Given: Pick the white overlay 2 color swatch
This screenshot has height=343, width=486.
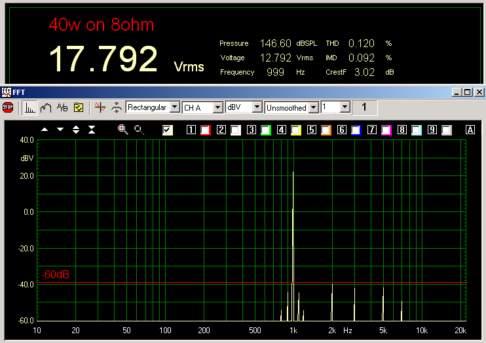Looking at the screenshot, I should click(x=236, y=130).
